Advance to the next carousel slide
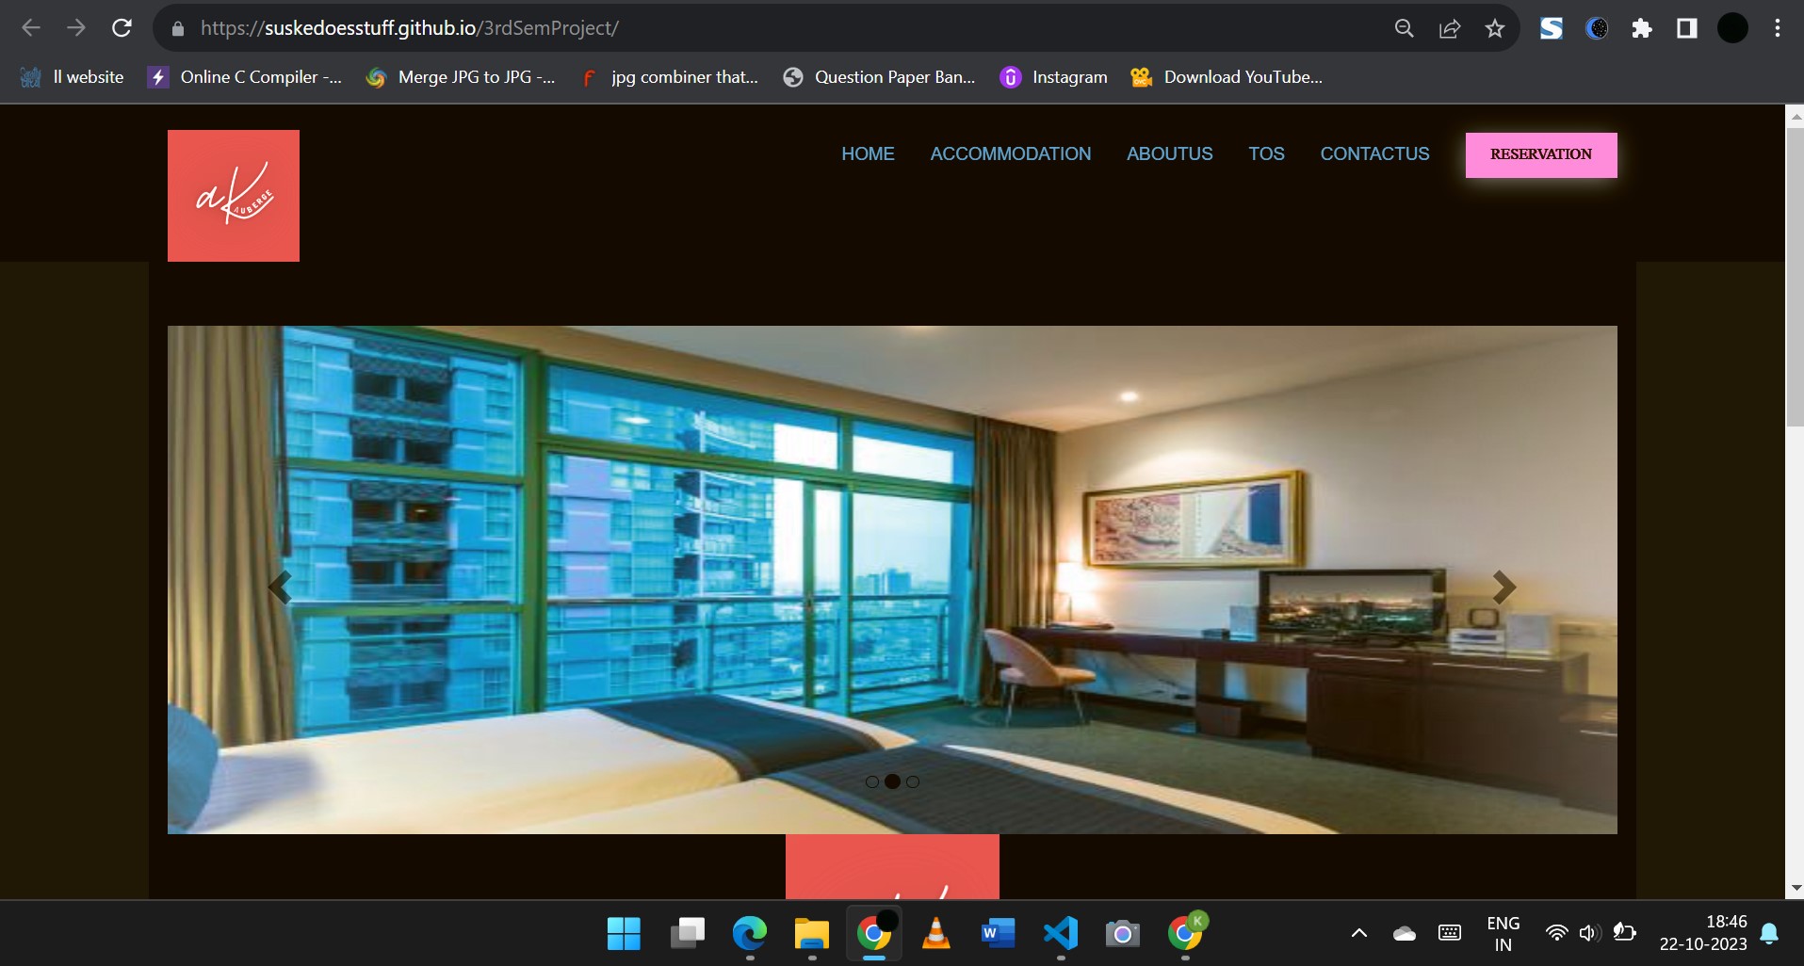This screenshot has width=1804, height=966. pyautogui.click(x=1504, y=588)
